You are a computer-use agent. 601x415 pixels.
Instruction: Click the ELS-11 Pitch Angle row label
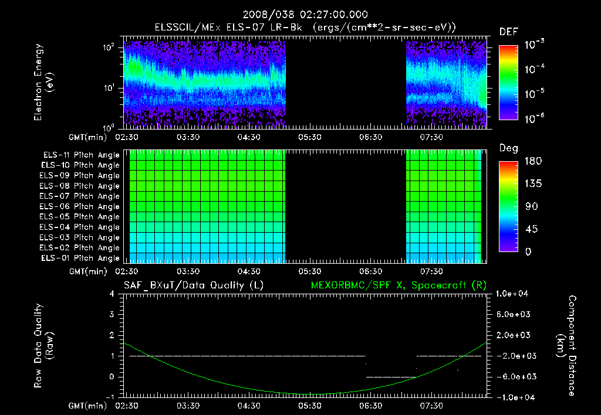(81, 155)
